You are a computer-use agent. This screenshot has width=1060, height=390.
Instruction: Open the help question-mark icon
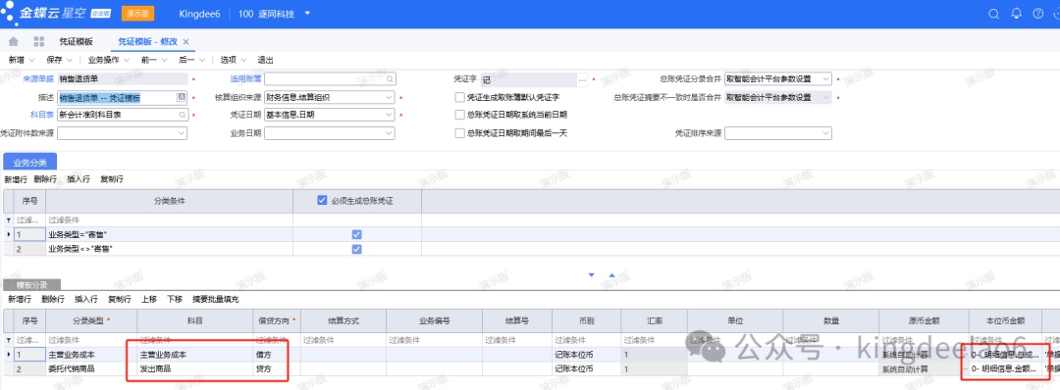pyautogui.click(x=1037, y=14)
